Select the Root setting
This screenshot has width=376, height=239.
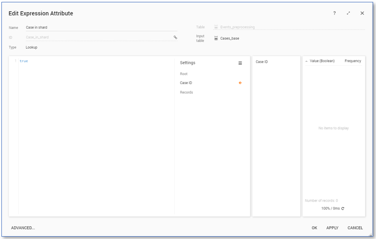(x=184, y=74)
